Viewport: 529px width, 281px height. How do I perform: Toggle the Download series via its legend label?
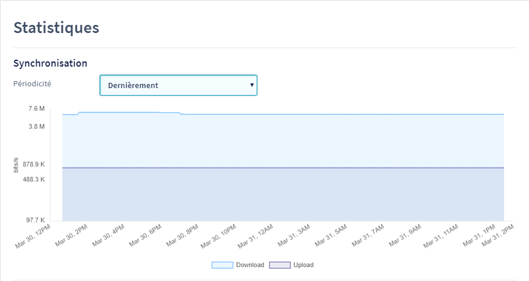250,265
